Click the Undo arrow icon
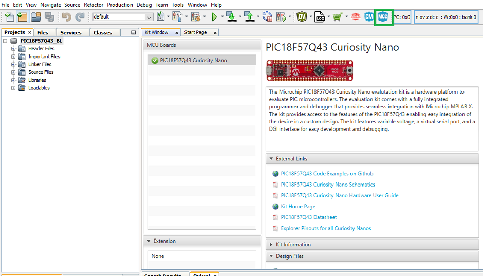 pos(66,17)
